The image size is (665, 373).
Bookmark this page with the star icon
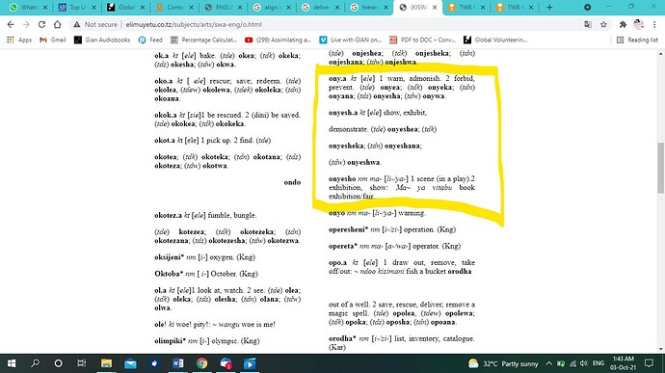[x=603, y=25]
